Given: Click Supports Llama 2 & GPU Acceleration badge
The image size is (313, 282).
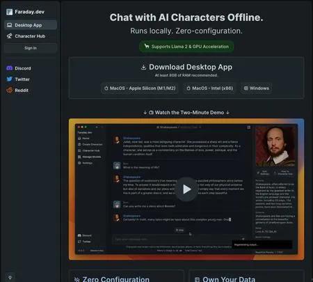Looking at the screenshot, I should [x=186, y=47].
